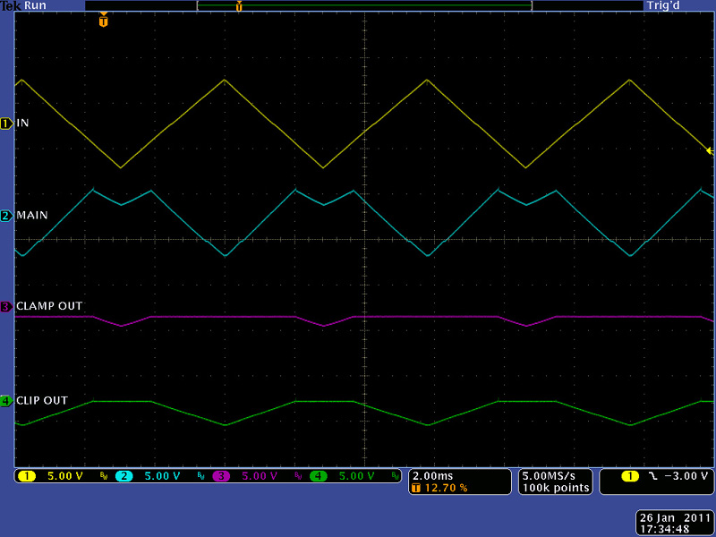Screen dimensions: 716x537
Task: Click the Trig'd status indicator
Action: click(x=663, y=5)
